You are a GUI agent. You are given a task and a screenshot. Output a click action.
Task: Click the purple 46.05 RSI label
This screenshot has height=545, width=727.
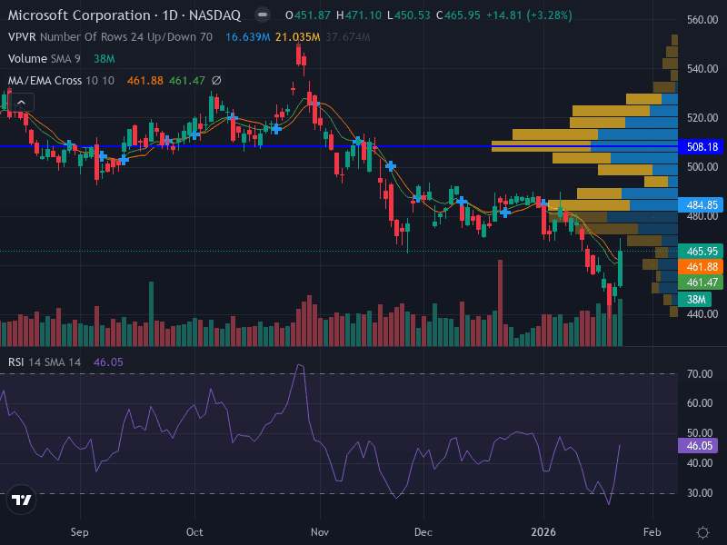tap(698, 446)
